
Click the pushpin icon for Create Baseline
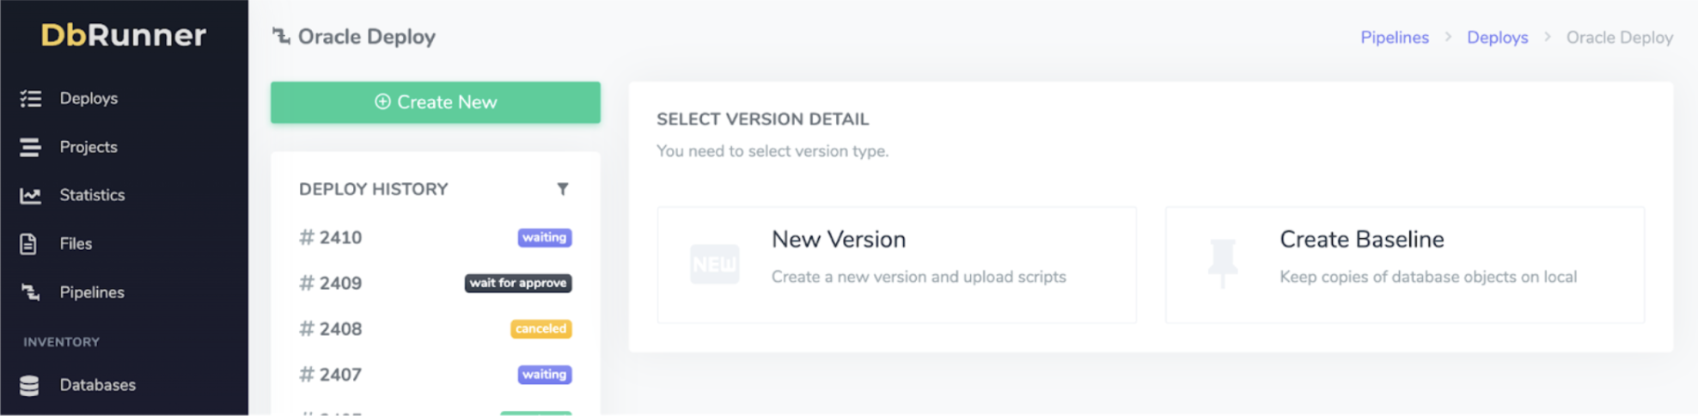(1222, 263)
